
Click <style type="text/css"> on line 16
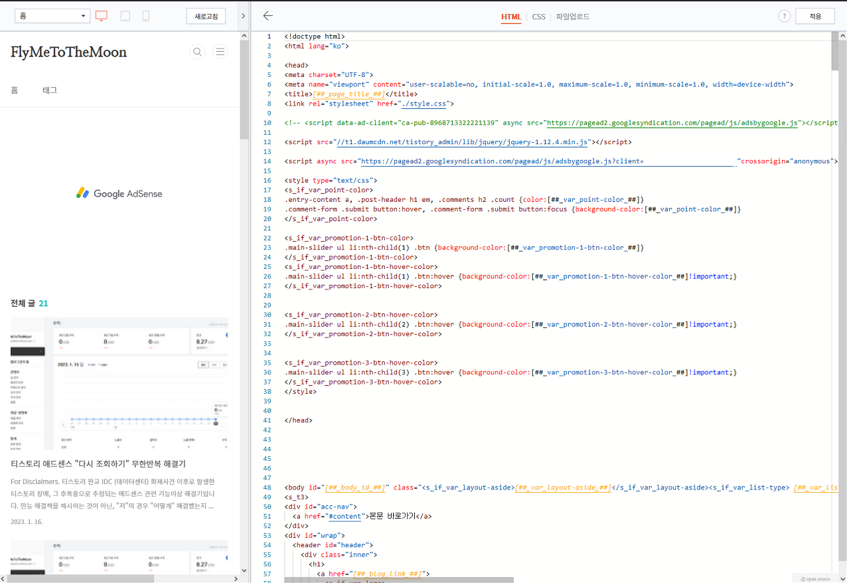click(331, 181)
